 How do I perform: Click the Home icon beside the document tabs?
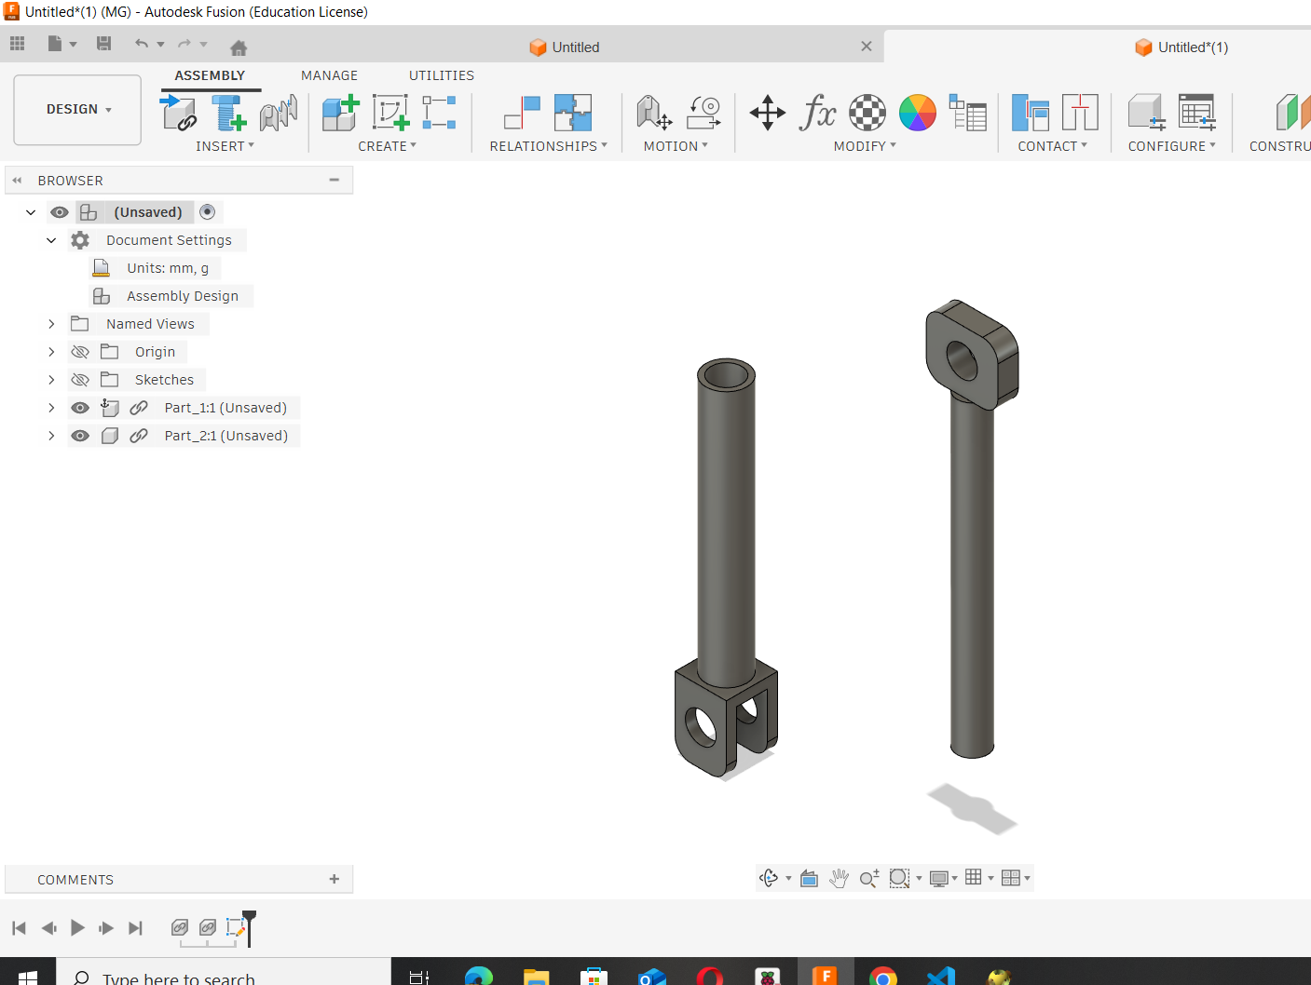tap(239, 47)
